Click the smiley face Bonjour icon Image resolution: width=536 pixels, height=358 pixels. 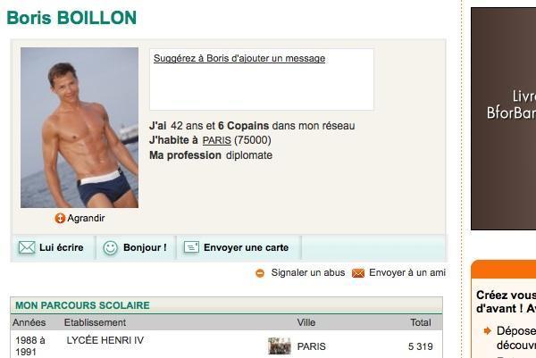pos(111,247)
